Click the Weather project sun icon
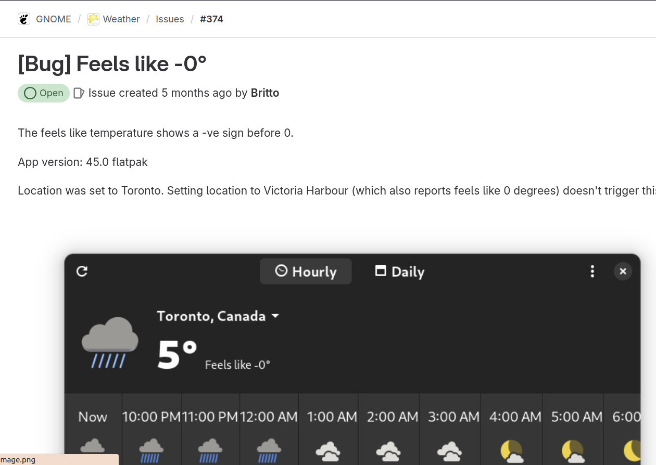 tap(93, 19)
